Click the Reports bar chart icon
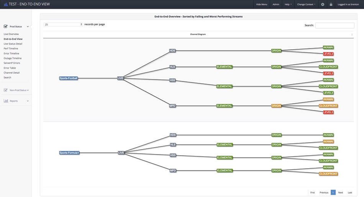Image resolution: width=364 pixels, height=197 pixels. click(6, 101)
